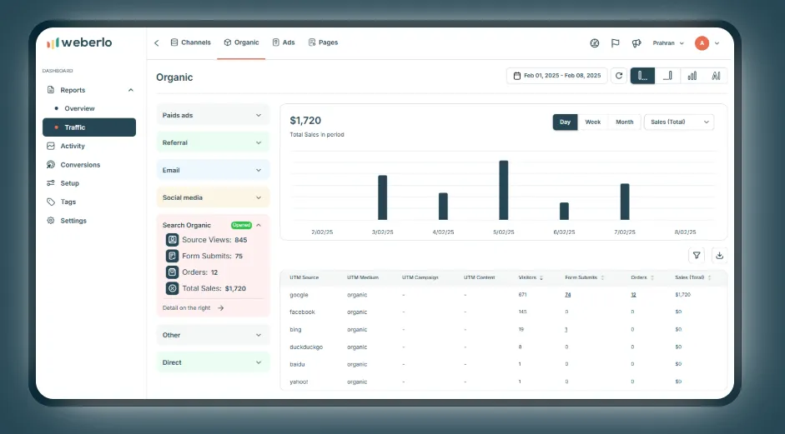The width and height of the screenshot is (785, 434).
Task: Click the back arrow beside Channels
Action: (x=157, y=43)
